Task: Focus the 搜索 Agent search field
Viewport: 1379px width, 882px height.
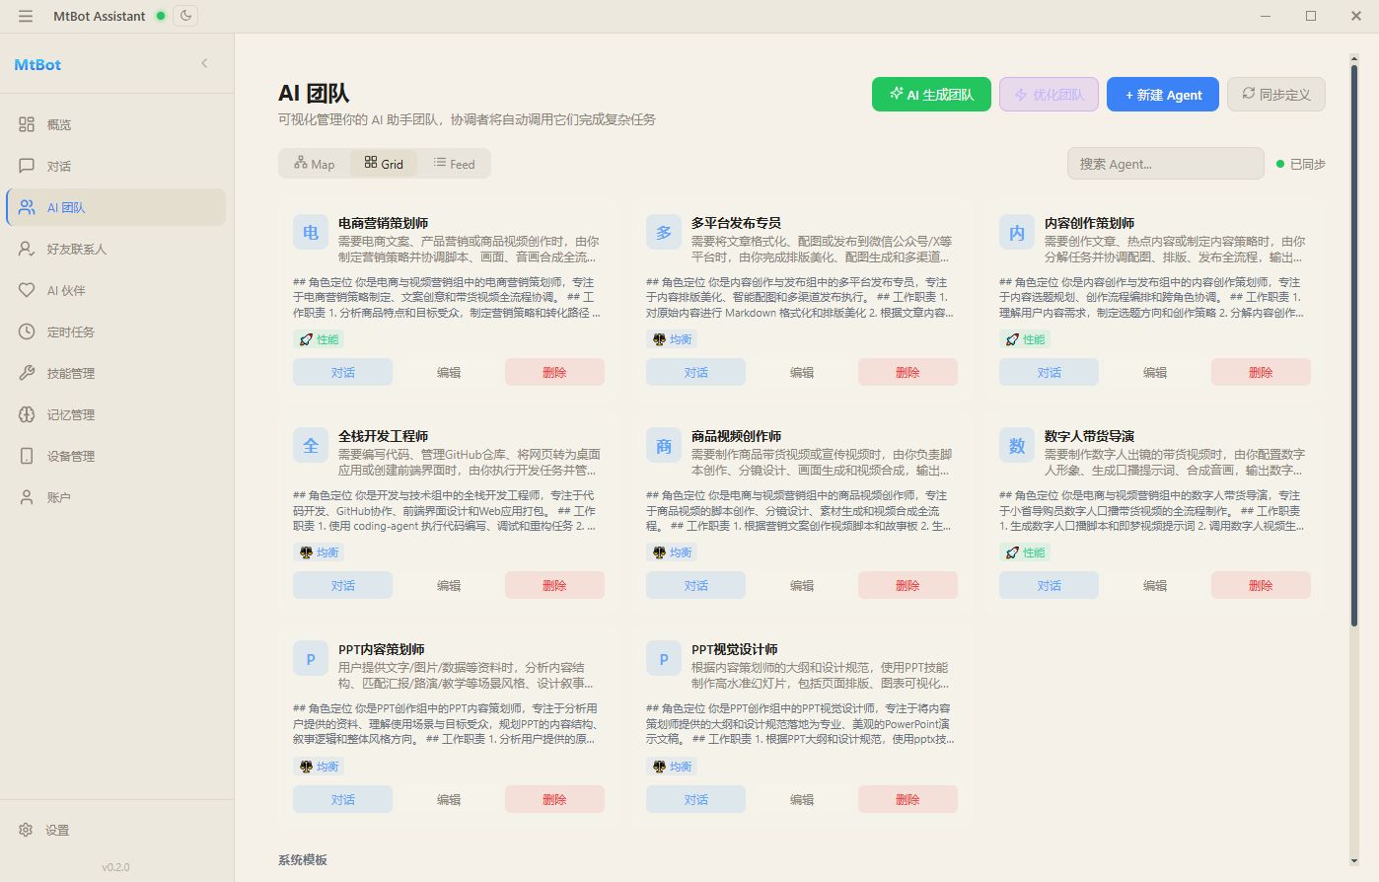Action: tap(1165, 164)
